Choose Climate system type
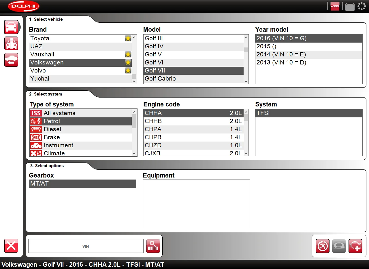 tap(81, 153)
